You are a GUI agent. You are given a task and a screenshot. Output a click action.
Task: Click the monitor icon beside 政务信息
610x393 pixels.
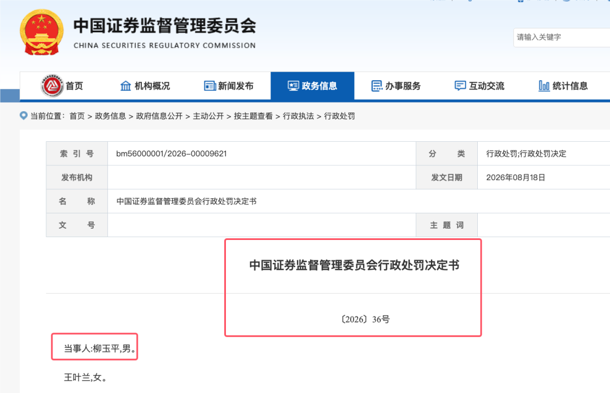point(293,86)
